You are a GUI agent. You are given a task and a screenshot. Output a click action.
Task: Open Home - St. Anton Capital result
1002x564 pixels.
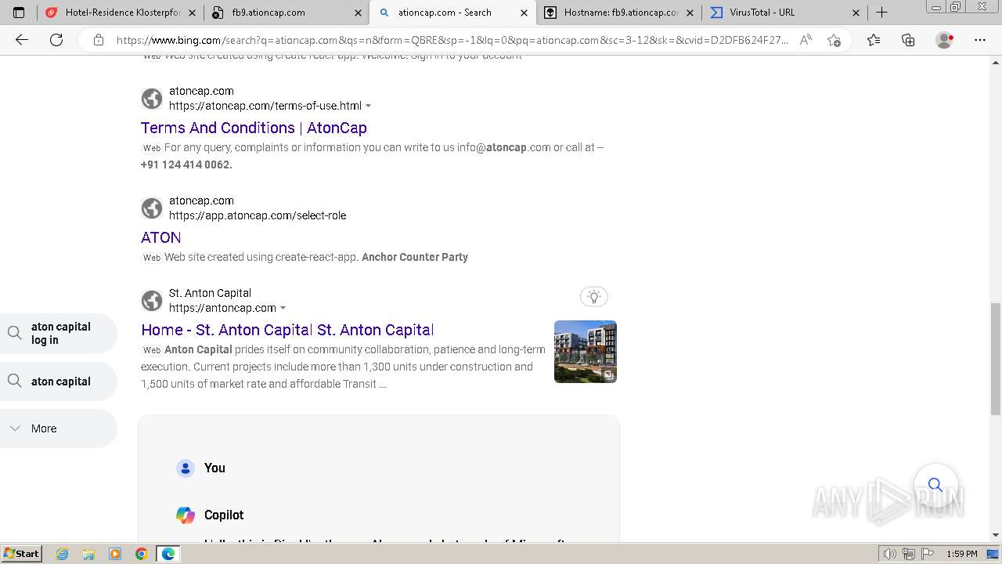(287, 330)
